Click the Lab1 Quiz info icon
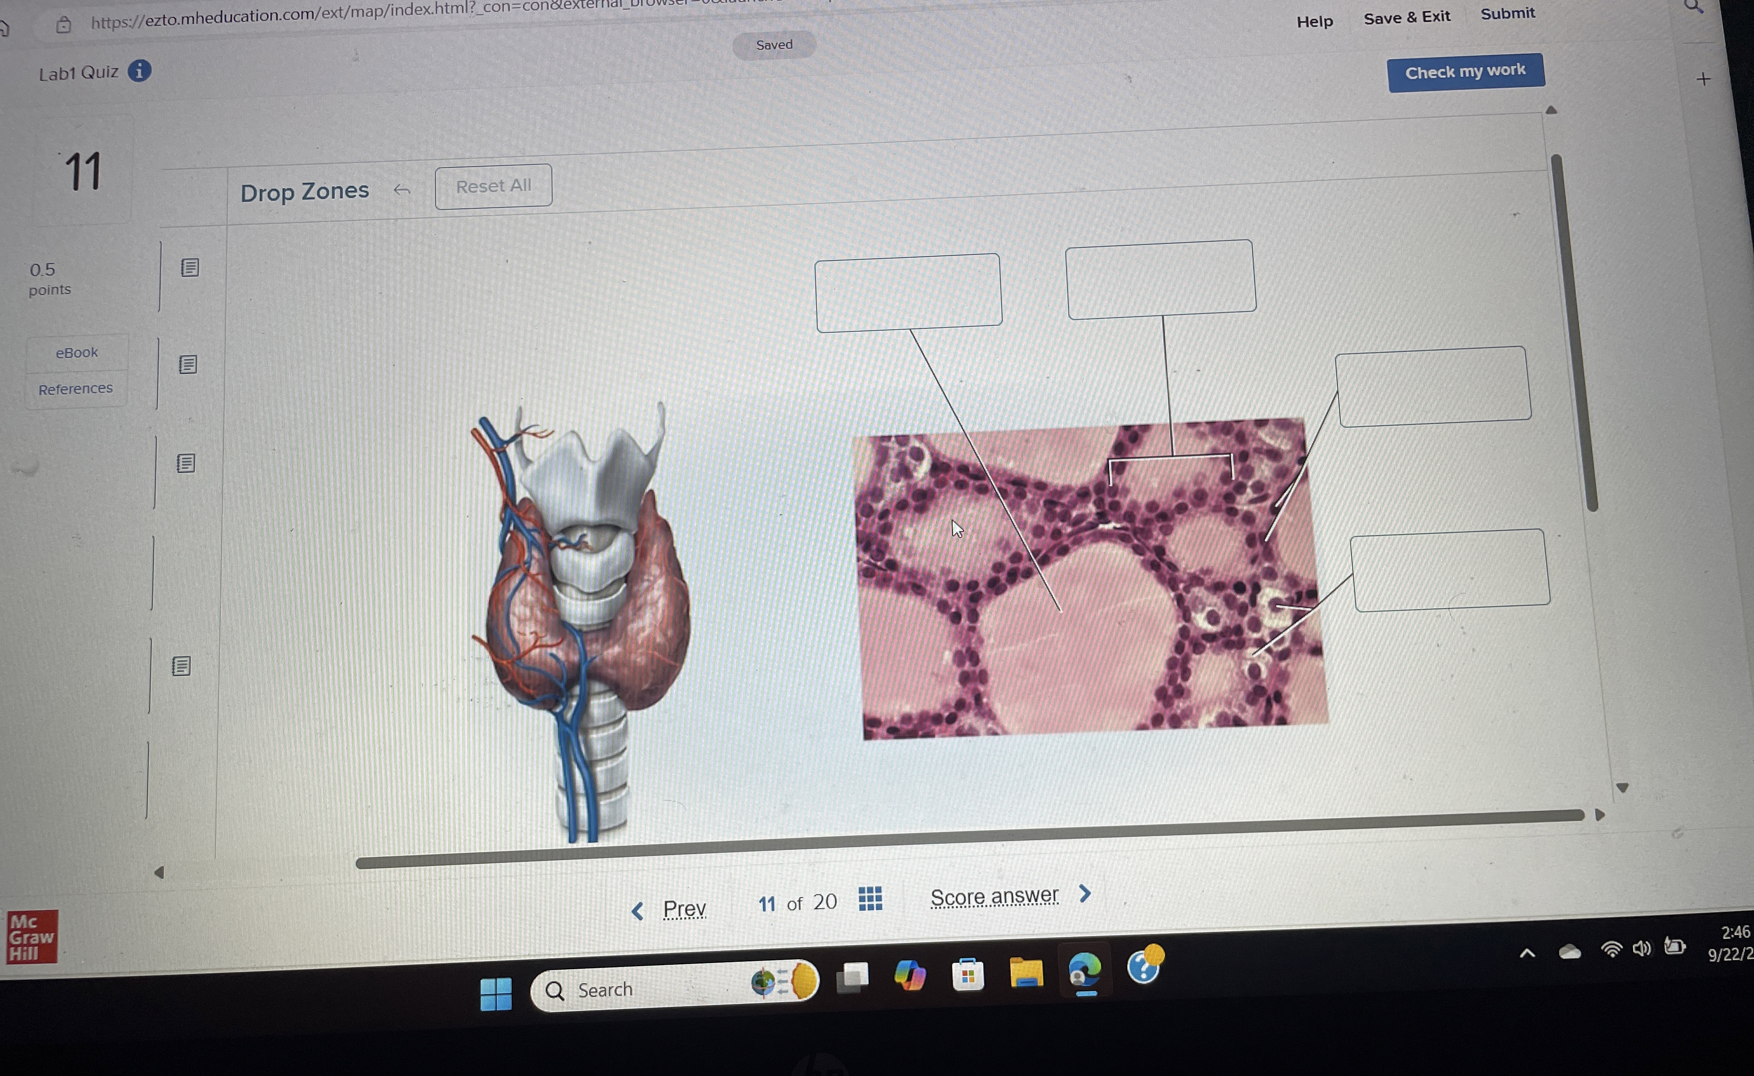The width and height of the screenshot is (1754, 1076). (140, 70)
